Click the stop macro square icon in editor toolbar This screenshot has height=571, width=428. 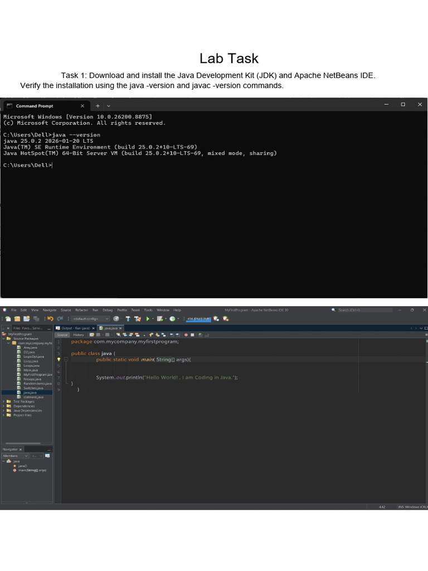click(192, 335)
